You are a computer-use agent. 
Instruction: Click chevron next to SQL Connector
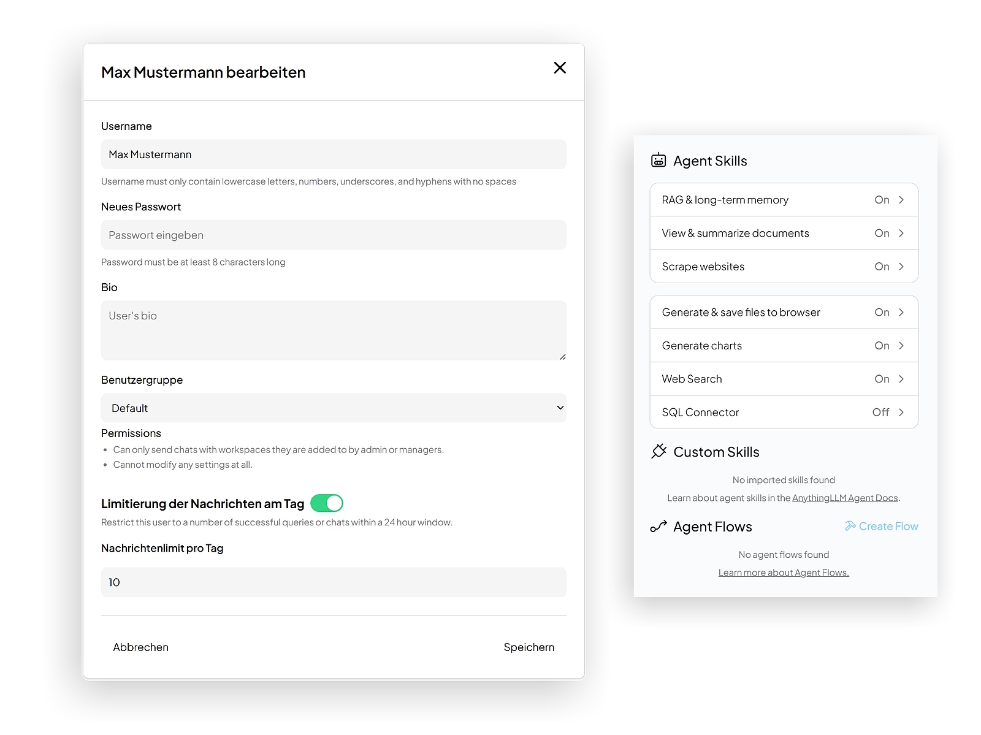click(x=901, y=412)
